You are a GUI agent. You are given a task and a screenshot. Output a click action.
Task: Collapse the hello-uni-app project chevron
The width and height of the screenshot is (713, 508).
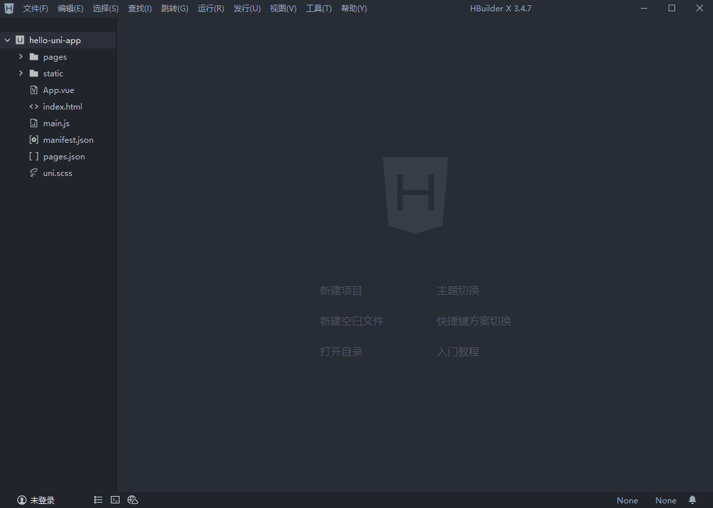coord(7,40)
